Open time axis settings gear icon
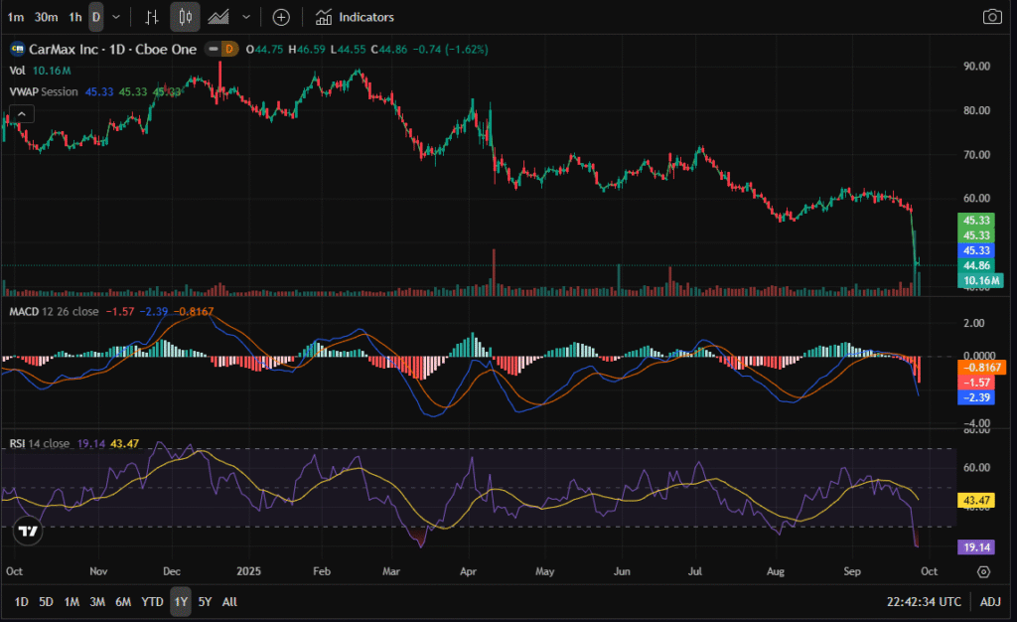 pyautogui.click(x=983, y=572)
